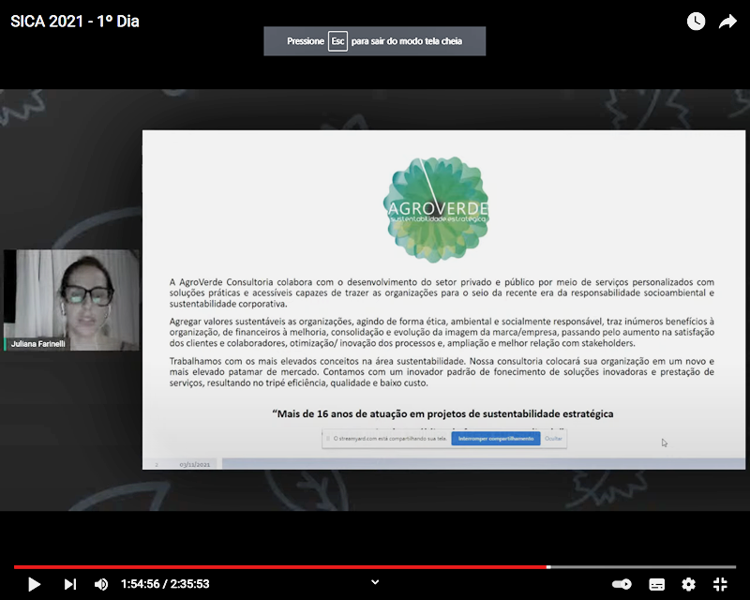This screenshot has width=750, height=600.
Task: Click the slide date 03/11/2021
Action: click(x=195, y=464)
